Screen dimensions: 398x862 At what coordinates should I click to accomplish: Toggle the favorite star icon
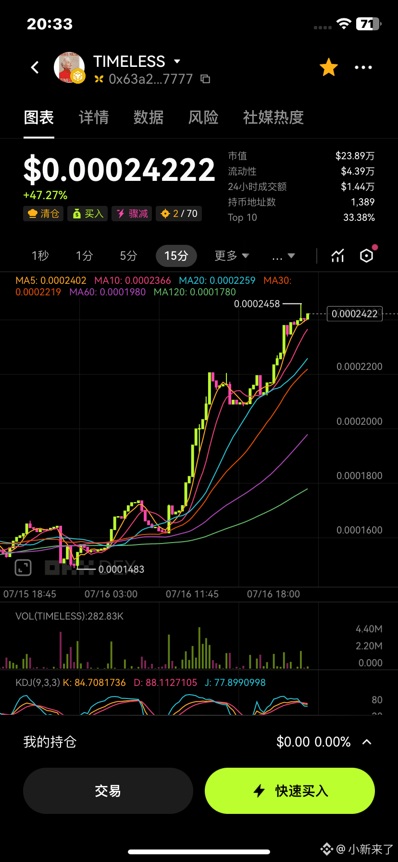pyautogui.click(x=329, y=67)
